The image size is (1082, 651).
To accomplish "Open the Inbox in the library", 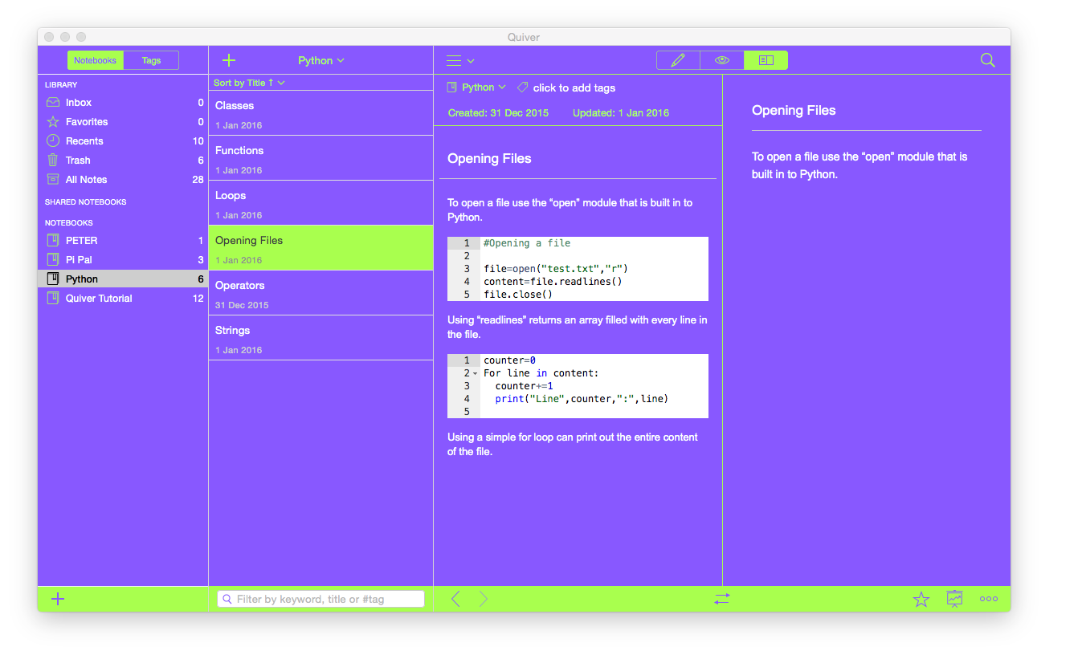I will [x=123, y=103].
